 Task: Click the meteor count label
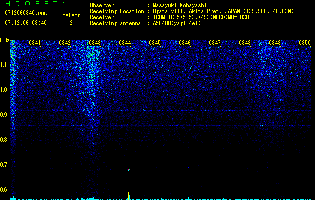pyautogui.click(x=71, y=15)
